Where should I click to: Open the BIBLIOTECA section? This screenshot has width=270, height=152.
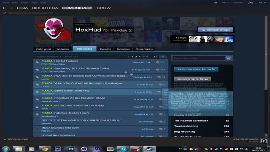click(45, 8)
